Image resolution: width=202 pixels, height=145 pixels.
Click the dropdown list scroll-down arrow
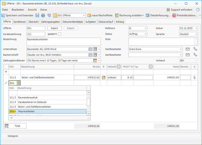coord(88,113)
